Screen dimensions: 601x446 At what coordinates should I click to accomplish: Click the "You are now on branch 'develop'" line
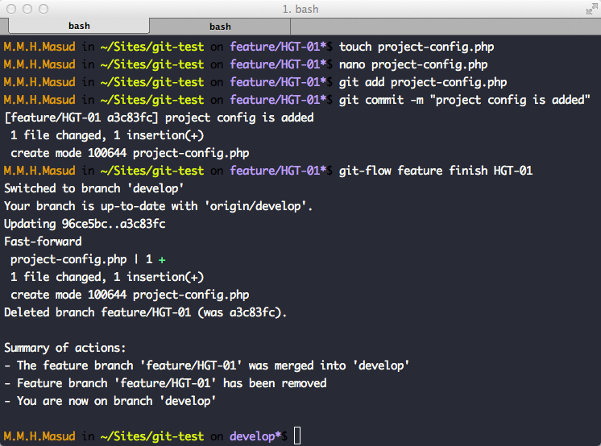[110, 401]
